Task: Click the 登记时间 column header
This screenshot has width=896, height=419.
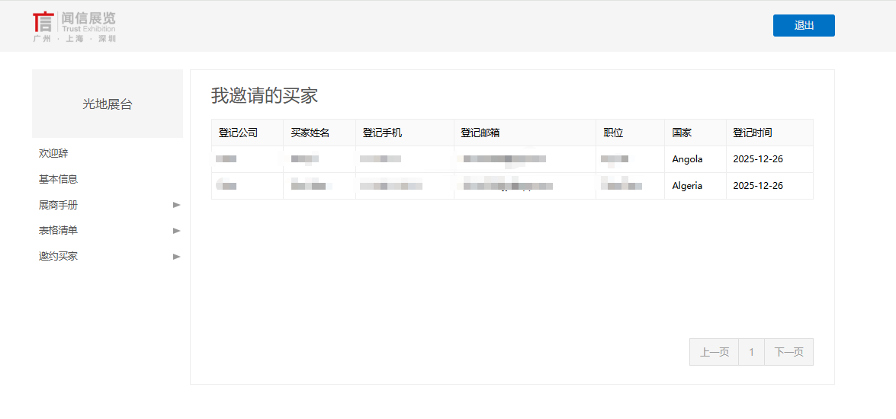Action: coord(753,133)
